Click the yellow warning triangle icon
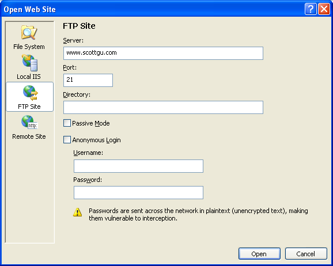This screenshot has height=266, width=333. coord(78,212)
